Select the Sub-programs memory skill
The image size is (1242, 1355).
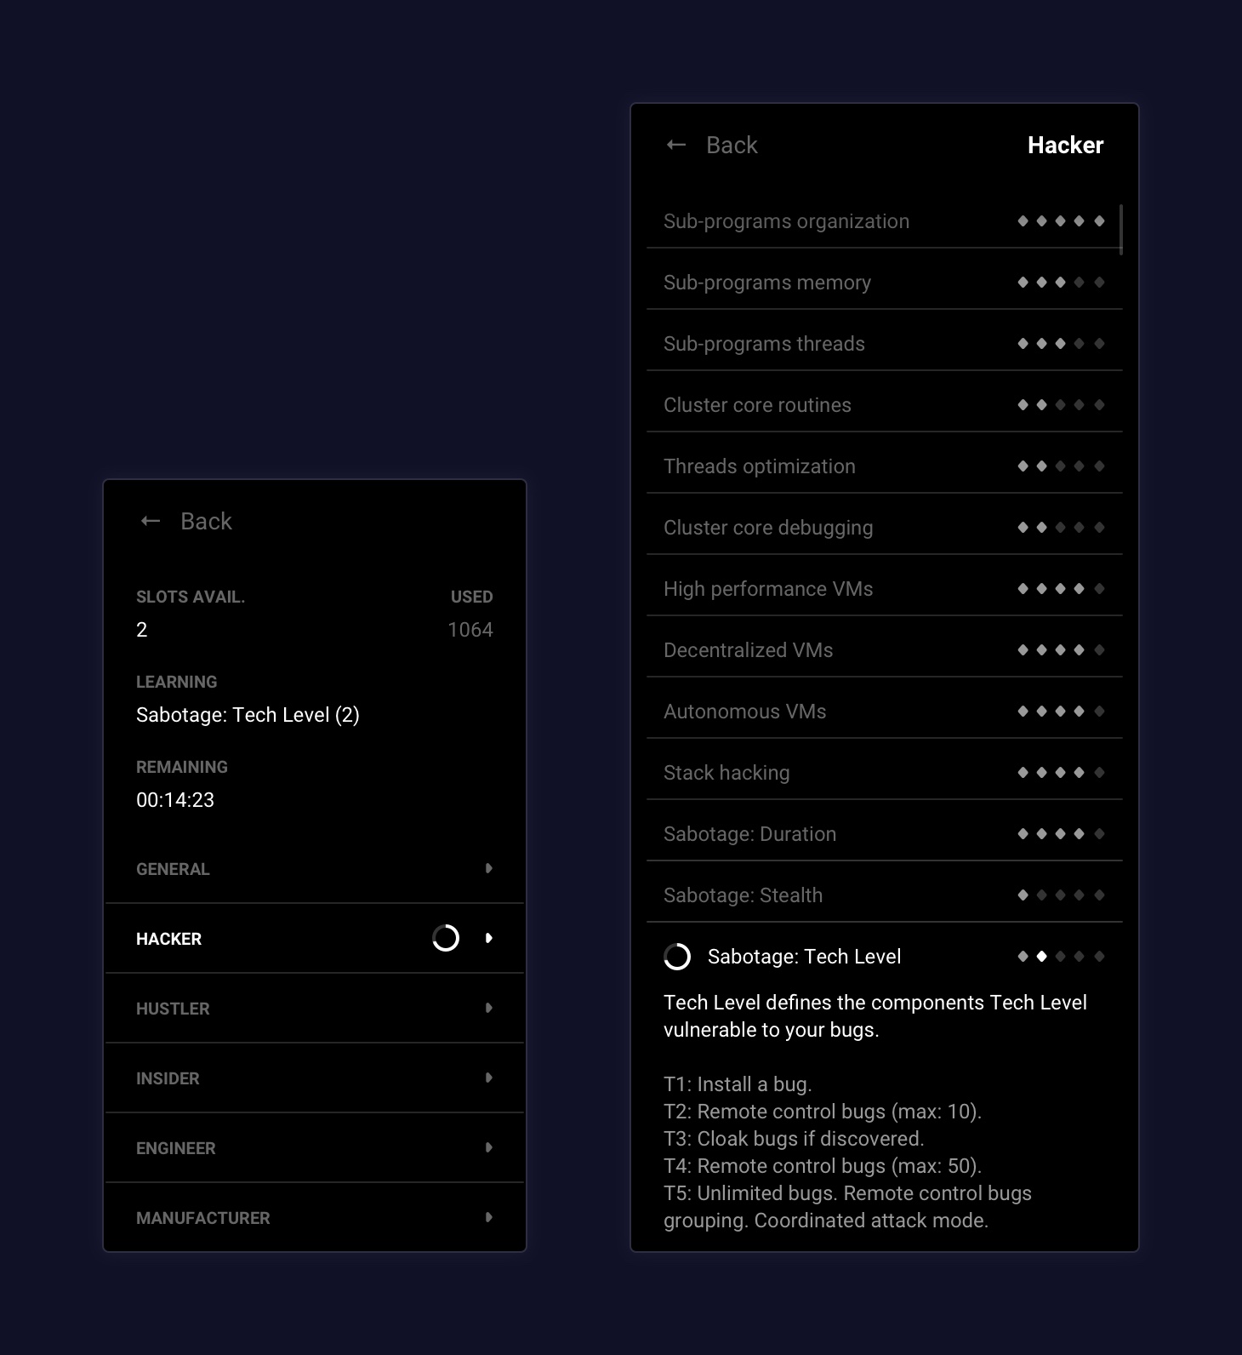point(767,283)
